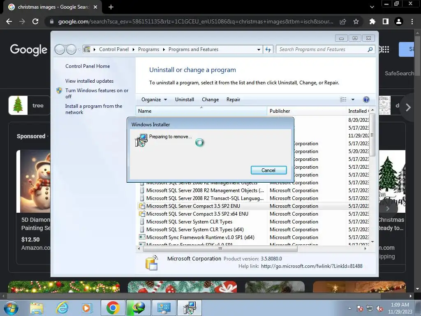Open the Windows Start button

[11, 308]
